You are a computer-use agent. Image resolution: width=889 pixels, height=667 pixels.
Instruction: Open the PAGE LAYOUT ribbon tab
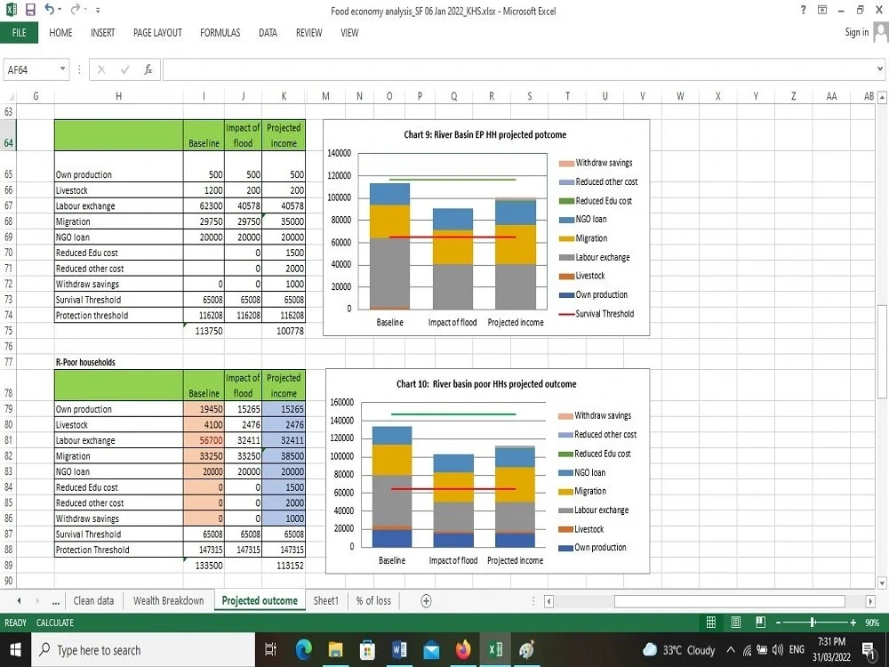157,32
